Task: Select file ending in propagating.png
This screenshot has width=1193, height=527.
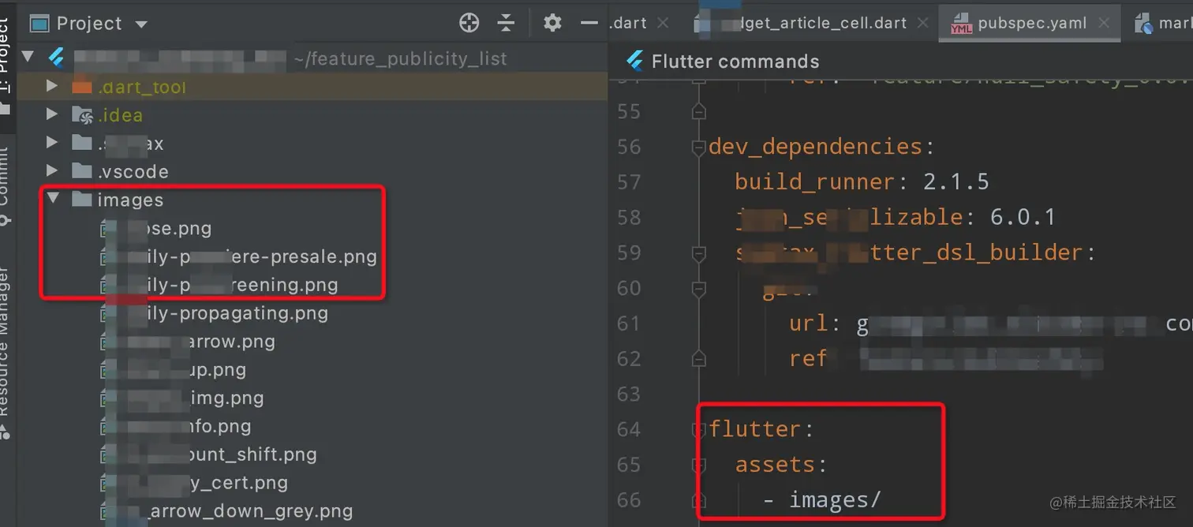Action: tap(215, 314)
